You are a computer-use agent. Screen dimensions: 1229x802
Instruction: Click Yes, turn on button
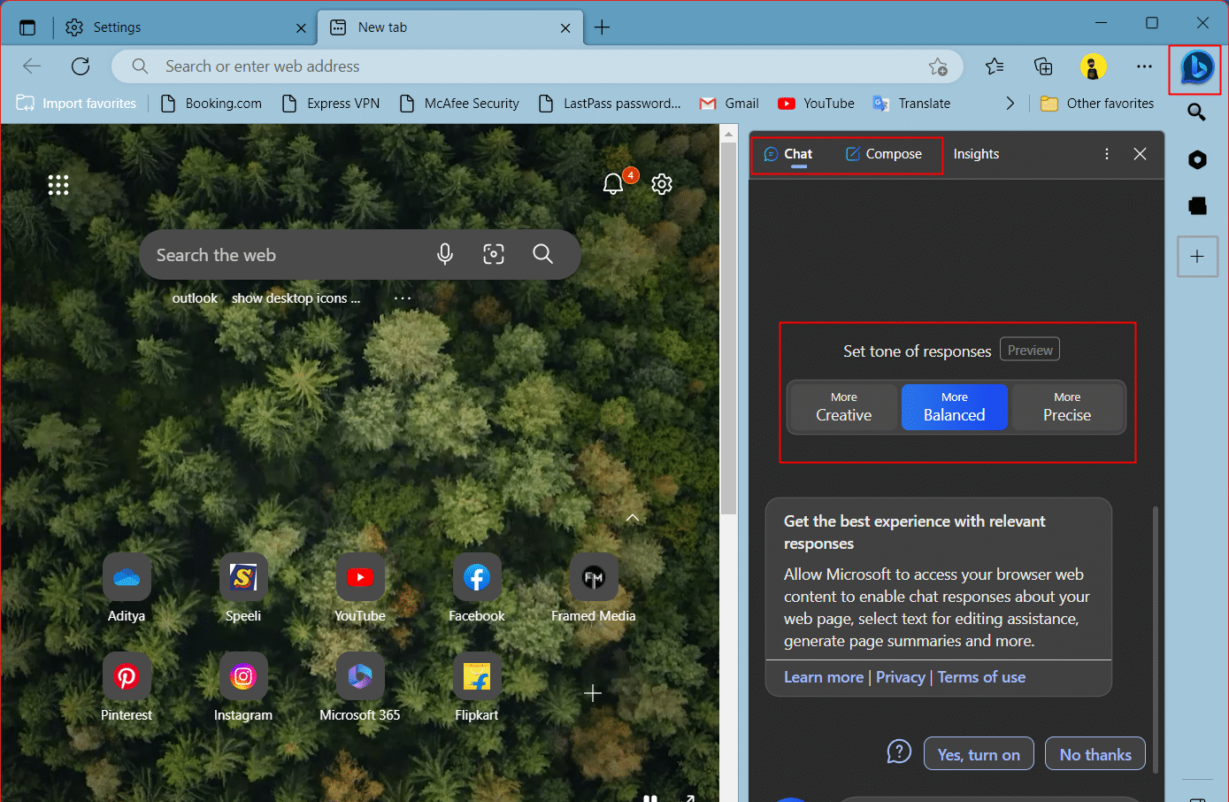pyautogui.click(x=979, y=754)
